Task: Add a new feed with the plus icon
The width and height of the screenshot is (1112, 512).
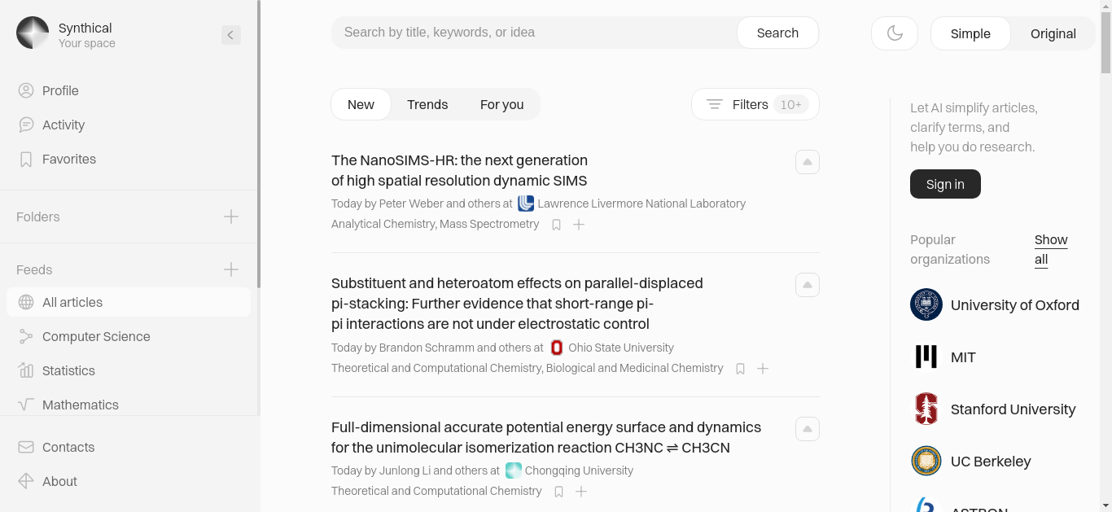Action: coord(231,269)
